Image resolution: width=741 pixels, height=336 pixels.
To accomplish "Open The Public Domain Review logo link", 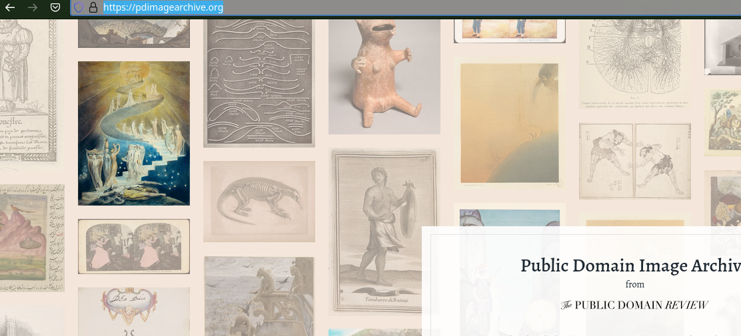I will [634, 305].
